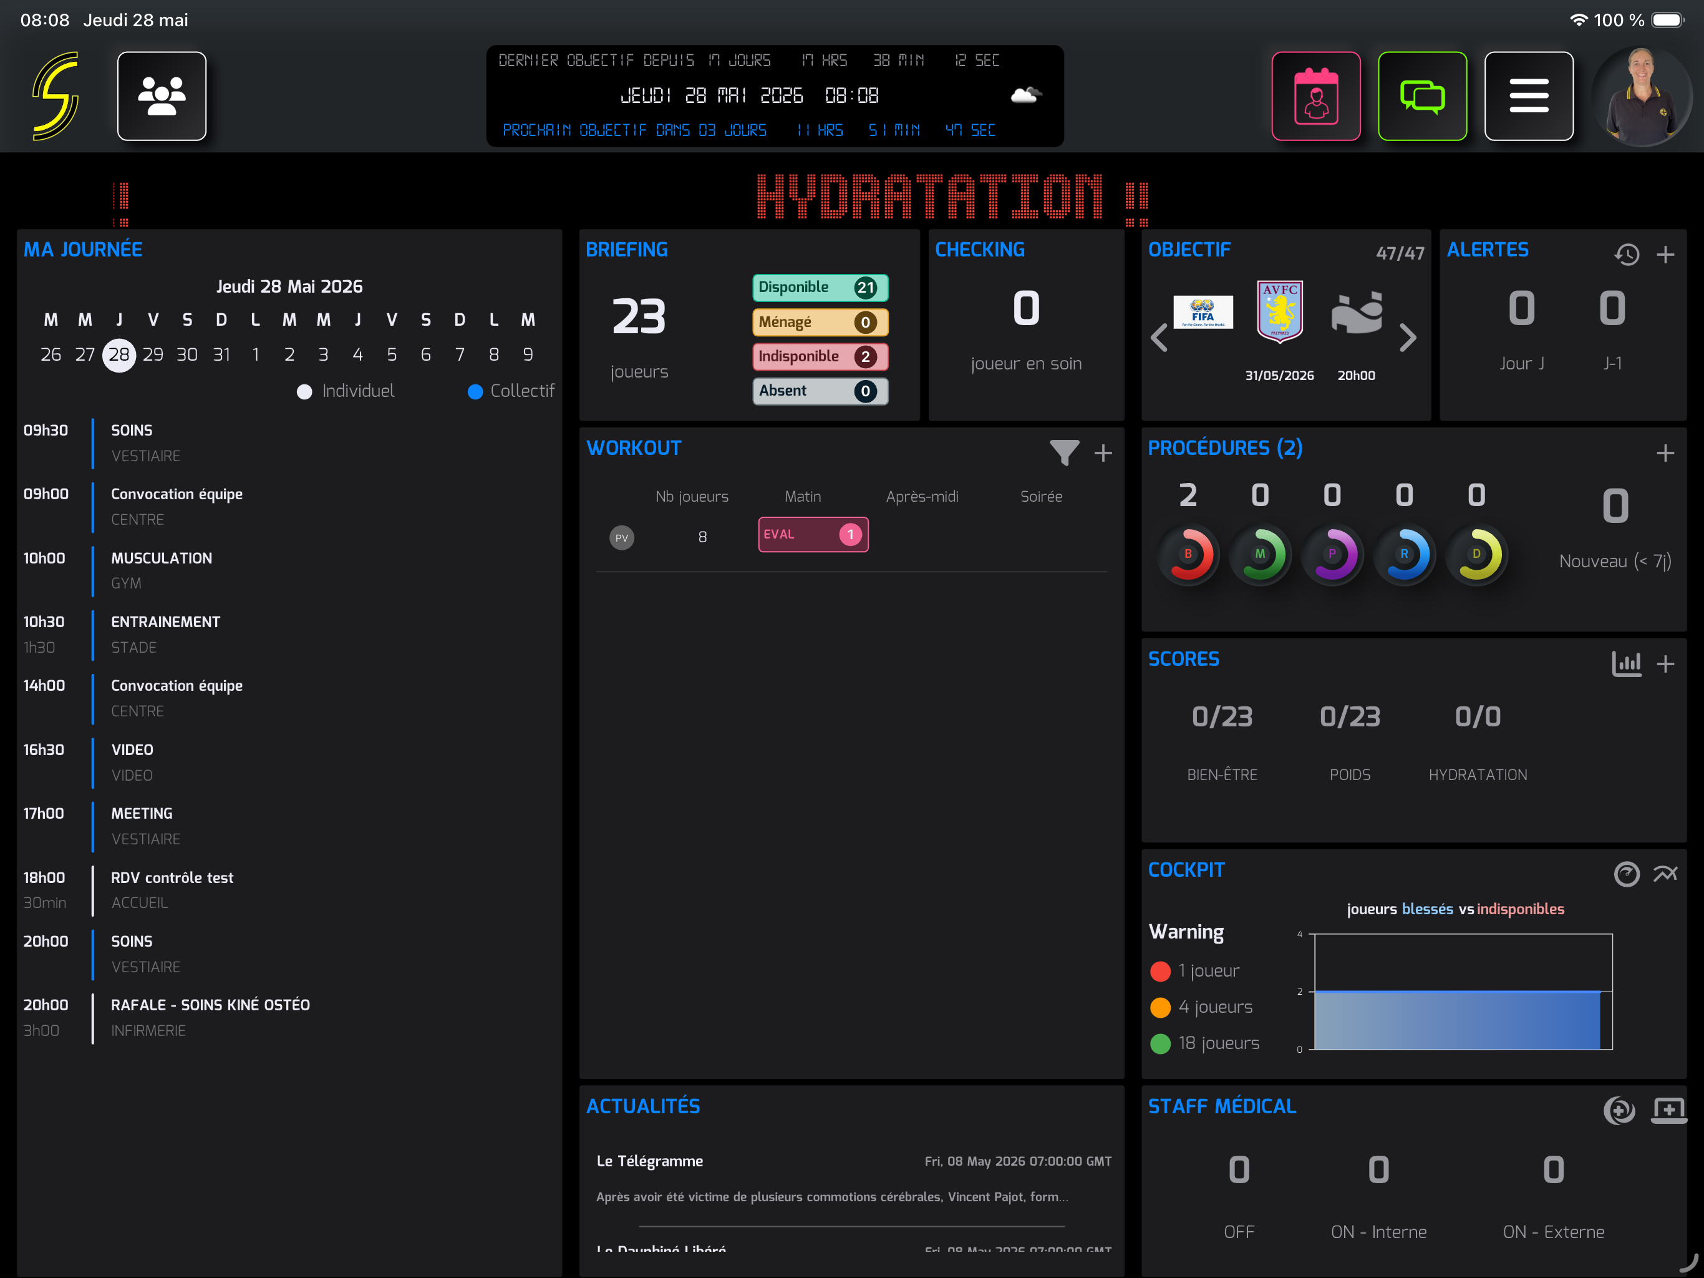Click the AVFC club crest
Screen dimensions: 1704x1278
click(1279, 311)
